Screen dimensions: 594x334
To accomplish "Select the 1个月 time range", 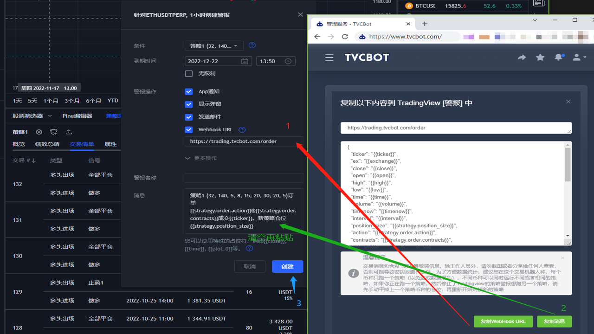I will click(51, 101).
